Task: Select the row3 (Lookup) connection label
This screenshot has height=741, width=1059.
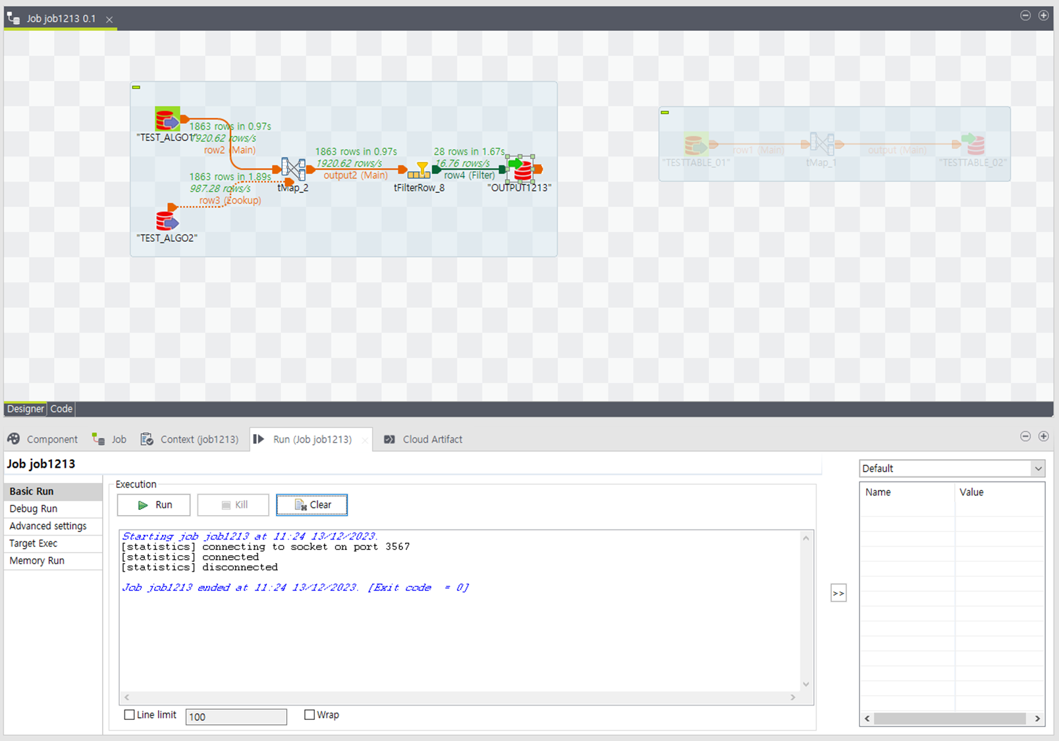Action: tap(230, 200)
